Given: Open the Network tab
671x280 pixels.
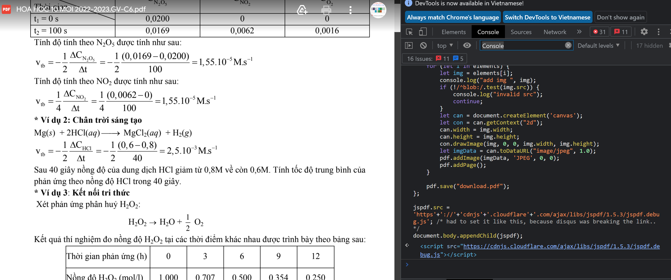Looking at the screenshot, I should (x=555, y=32).
